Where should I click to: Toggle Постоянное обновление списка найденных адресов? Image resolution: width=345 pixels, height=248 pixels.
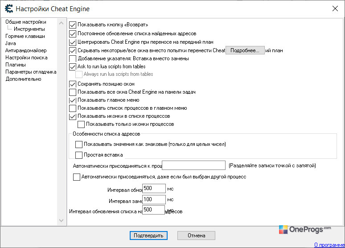[x=73, y=34]
